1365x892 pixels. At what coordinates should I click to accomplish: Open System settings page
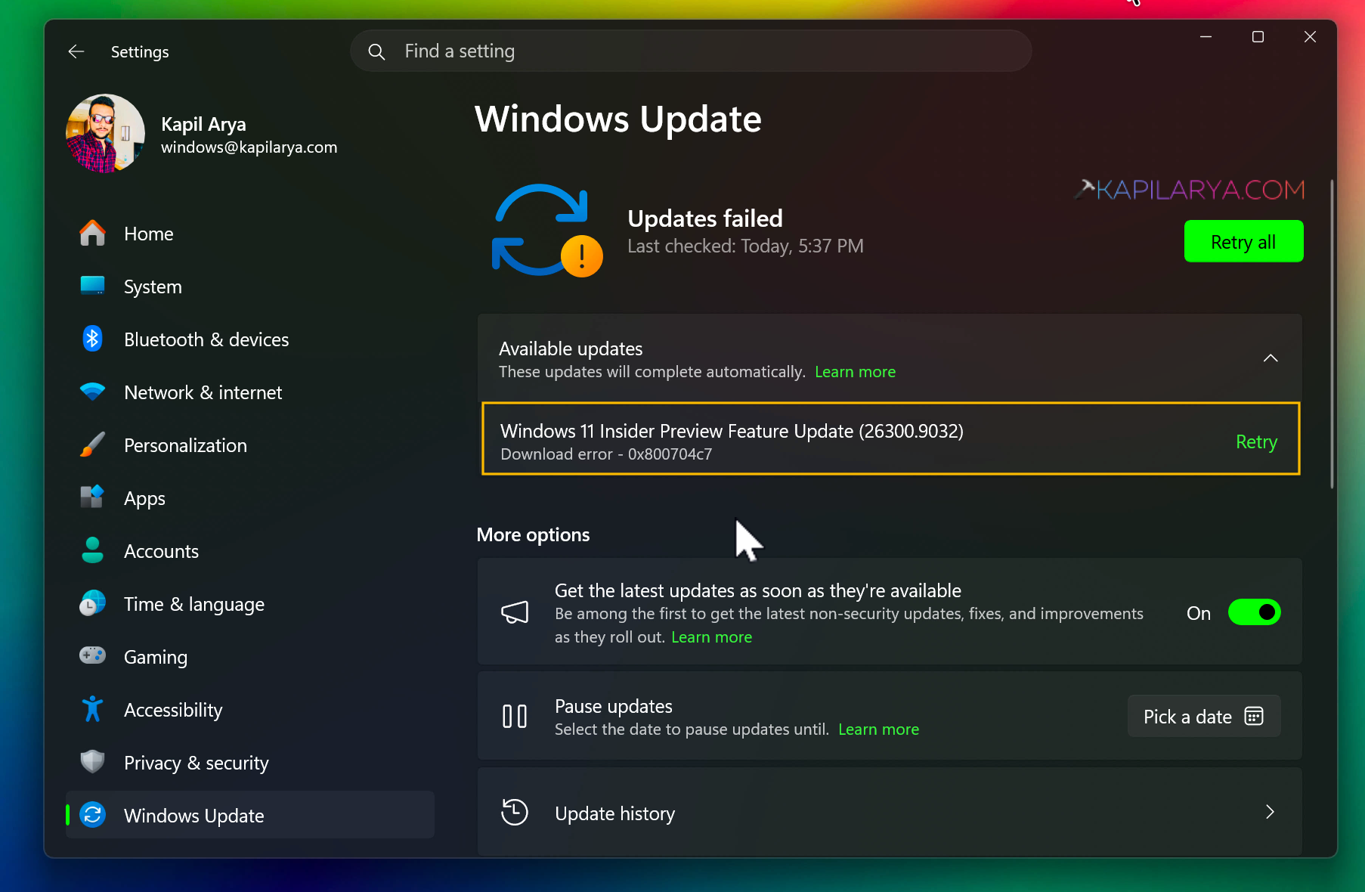(x=250, y=286)
